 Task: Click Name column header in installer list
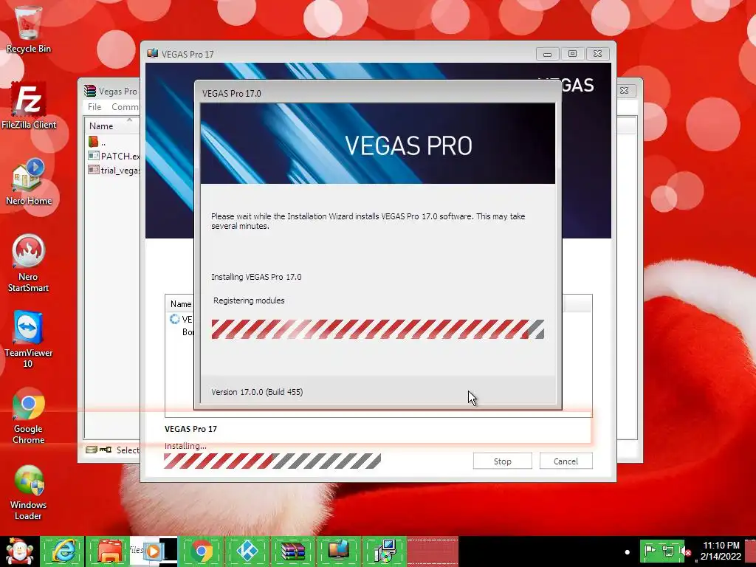pyautogui.click(x=181, y=303)
